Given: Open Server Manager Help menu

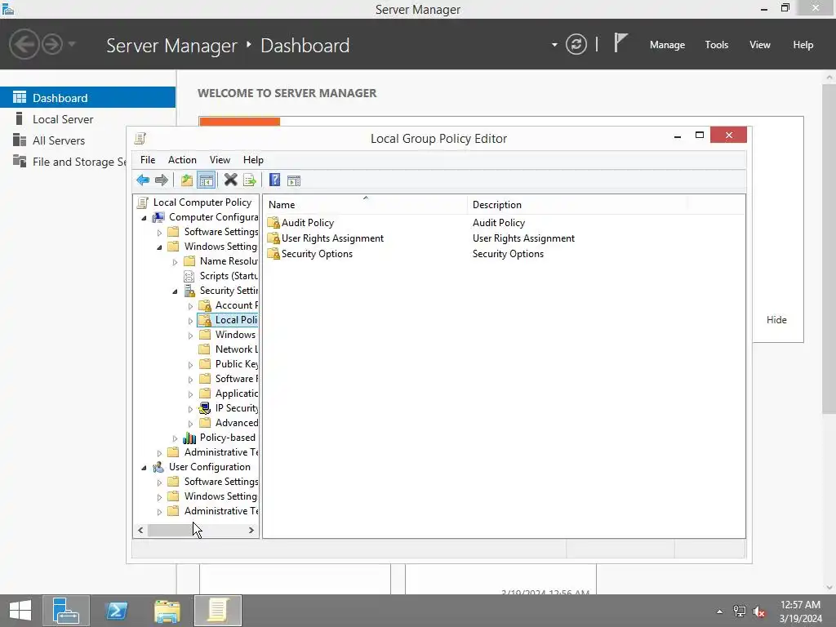Looking at the screenshot, I should point(803,45).
